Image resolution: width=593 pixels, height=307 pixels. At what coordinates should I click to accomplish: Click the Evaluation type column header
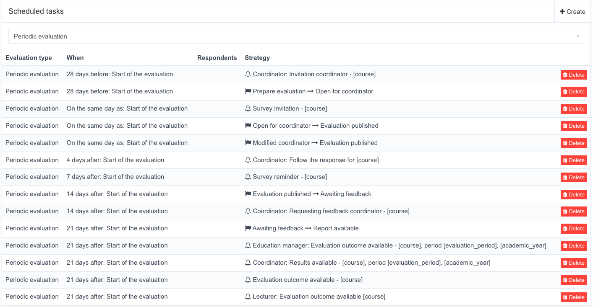click(29, 58)
